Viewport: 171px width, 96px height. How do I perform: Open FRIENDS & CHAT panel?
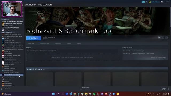coord(165,89)
